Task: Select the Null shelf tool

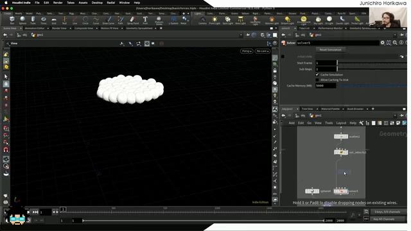Action: tap(64, 20)
